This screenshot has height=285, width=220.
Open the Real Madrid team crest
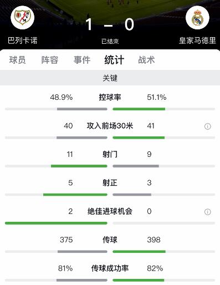197,18
